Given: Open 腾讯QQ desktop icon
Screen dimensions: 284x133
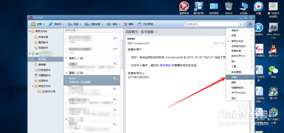Looking at the screenshot, I should [273, 51].
